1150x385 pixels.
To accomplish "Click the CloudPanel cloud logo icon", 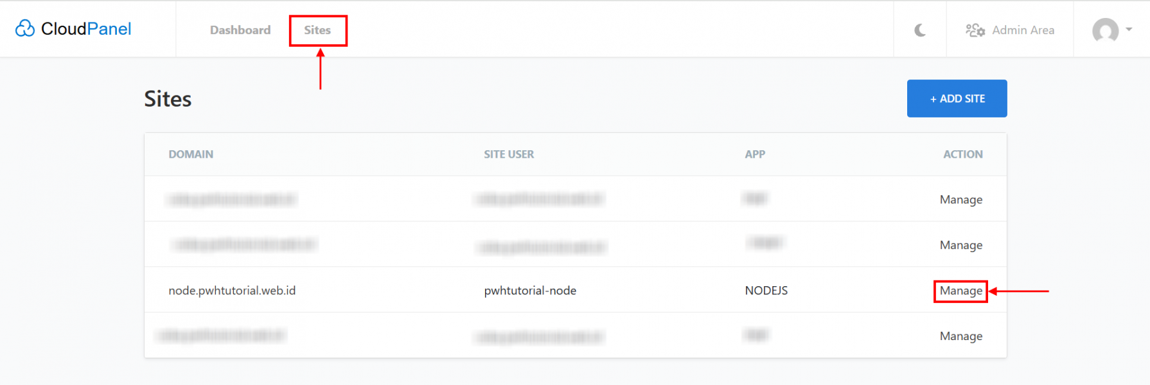I will tap(25, 28).
